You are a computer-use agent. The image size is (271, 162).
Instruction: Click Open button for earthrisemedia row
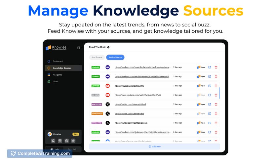[x=201, y=77]
